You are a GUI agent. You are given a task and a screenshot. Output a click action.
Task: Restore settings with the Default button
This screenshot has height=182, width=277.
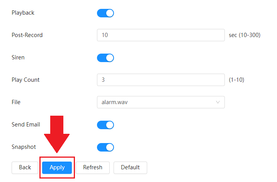tap(130, 167)
